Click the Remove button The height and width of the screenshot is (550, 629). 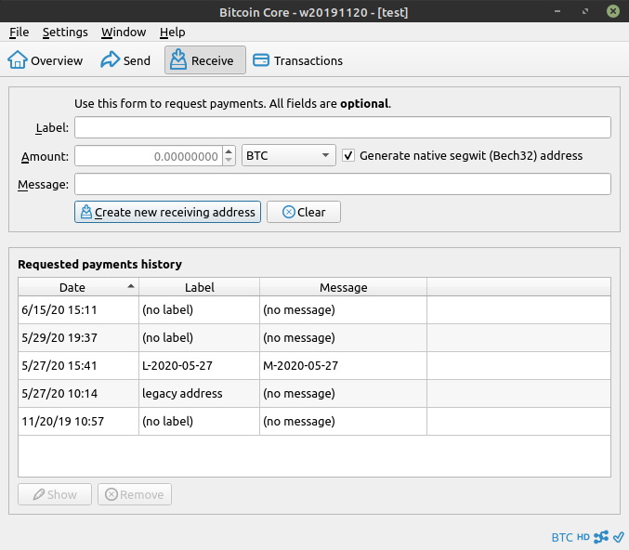tap(135, 494)
